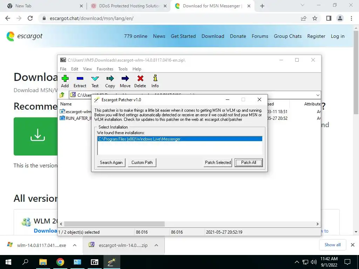
Task: Close the Chrome downloads bar
Action: (x=353, y=245)
